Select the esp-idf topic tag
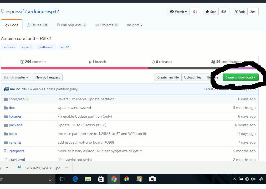The height and width of the screenshot is (189, 266). pos(27,47)
